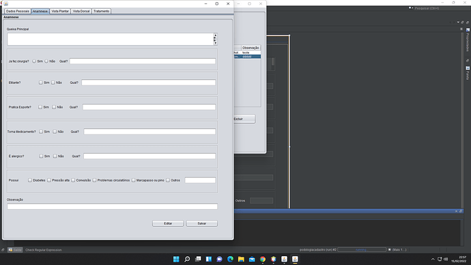Viewport: 471px width, 265px height.
Task: Click the Salvar button
Action: (x=201, y=223)
